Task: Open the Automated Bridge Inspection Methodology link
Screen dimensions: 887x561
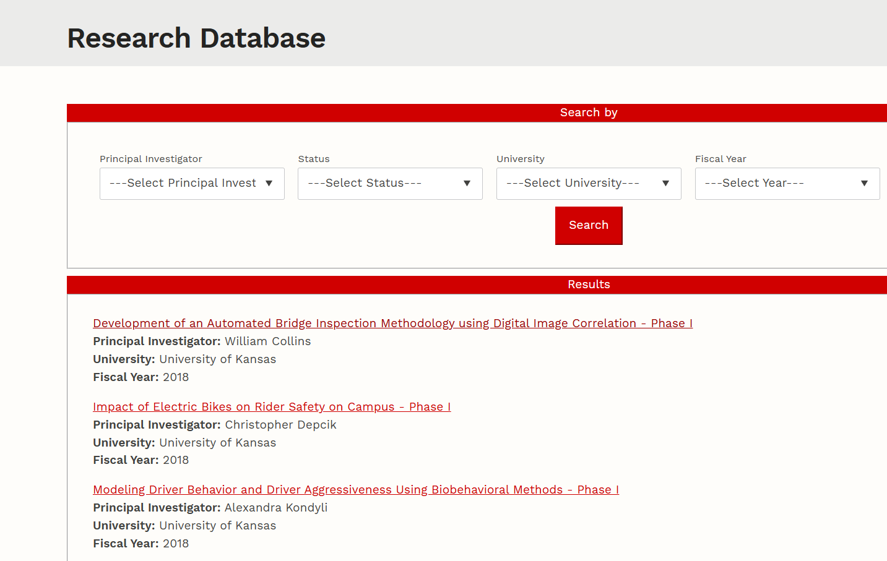Action: coord(392,323)
